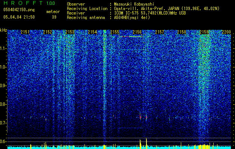Click observer name Masayuki Kobayashi

(x=134, y=4)
